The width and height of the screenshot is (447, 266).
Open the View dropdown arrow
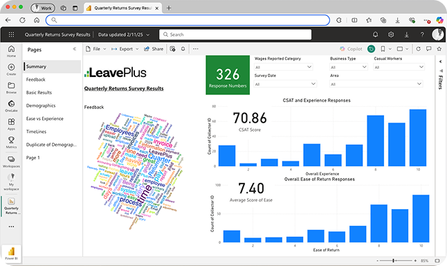[407, 49]
